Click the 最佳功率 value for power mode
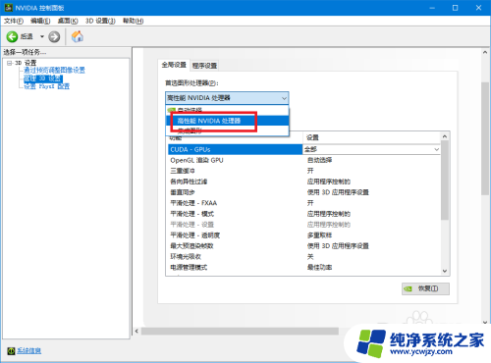491x363 pixels. (x=319, y=268)
